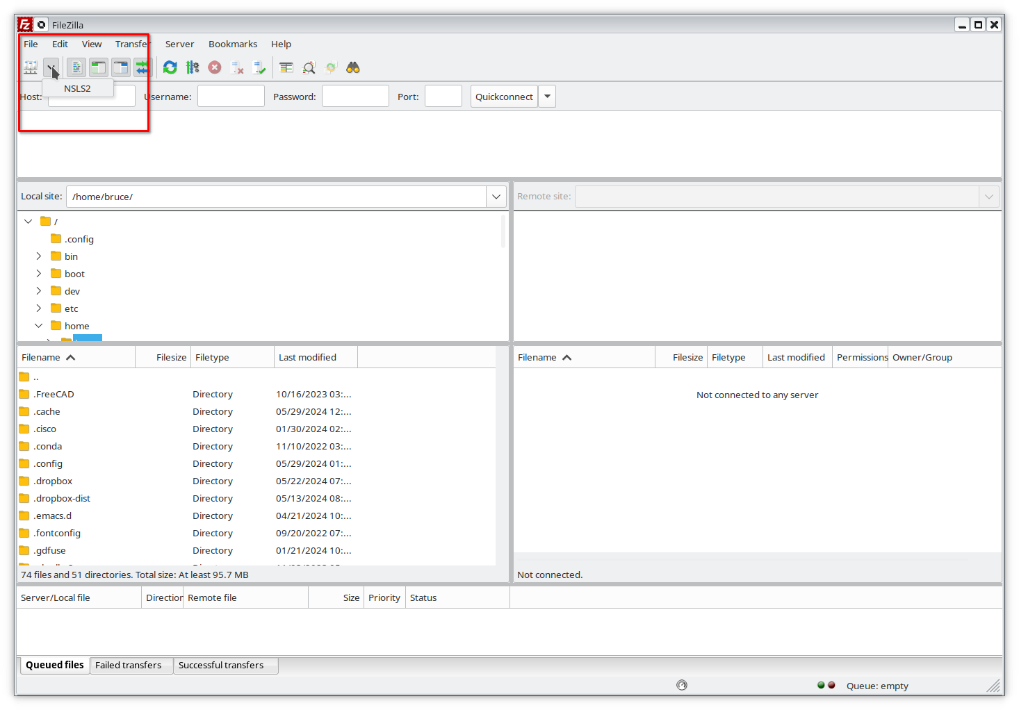1019x710 pixels.
Task: Open the Help menu
Action: click(281, 44)
